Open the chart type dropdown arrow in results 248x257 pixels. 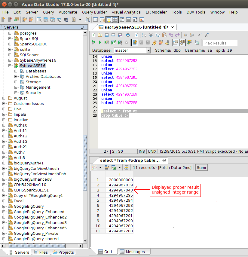[100, 167]
